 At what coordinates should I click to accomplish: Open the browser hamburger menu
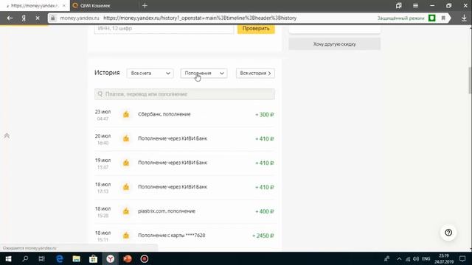[415, 5]
